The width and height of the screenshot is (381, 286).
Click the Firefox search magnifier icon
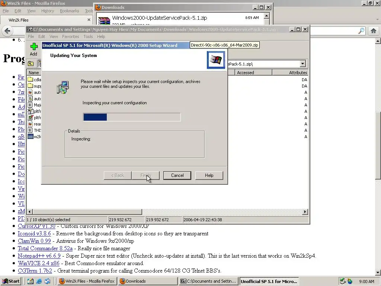click(x=362, y=31)
